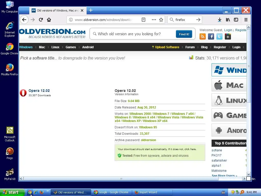Click the horizontal scrollbar right arrow

pyautogui.click(x=244, y=178)
